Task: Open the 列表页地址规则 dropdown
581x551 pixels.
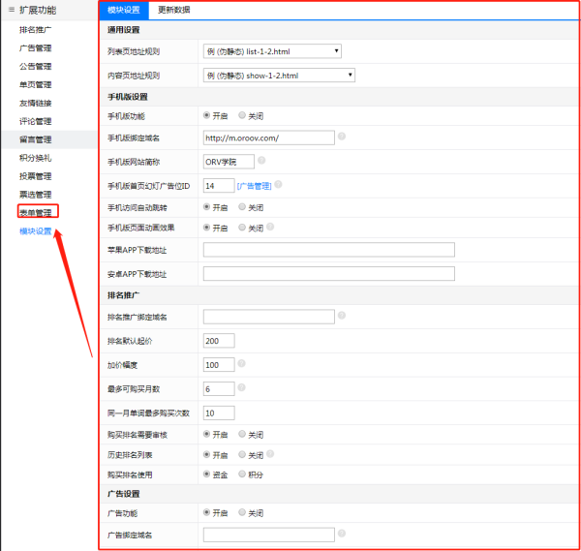Action: click(x=272, y=51)
